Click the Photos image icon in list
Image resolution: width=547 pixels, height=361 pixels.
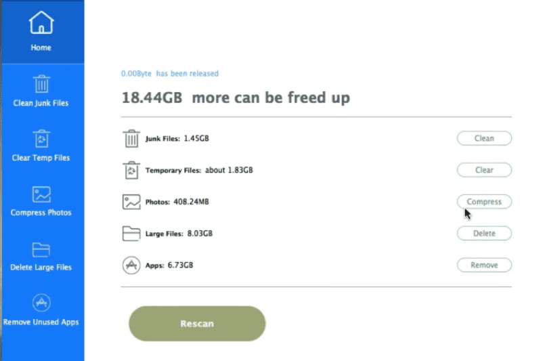pyautogui.click(x=131, y=202)
